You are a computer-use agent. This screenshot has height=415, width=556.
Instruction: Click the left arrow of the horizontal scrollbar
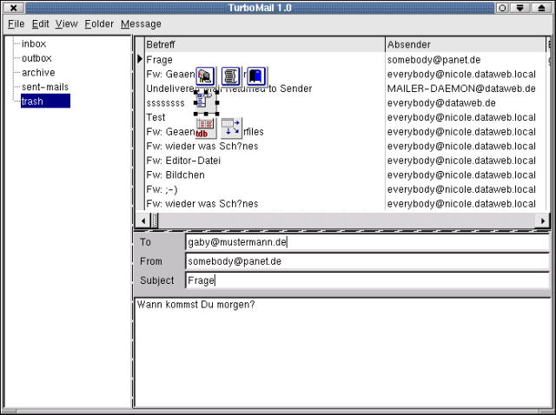[x=142, y=221]
